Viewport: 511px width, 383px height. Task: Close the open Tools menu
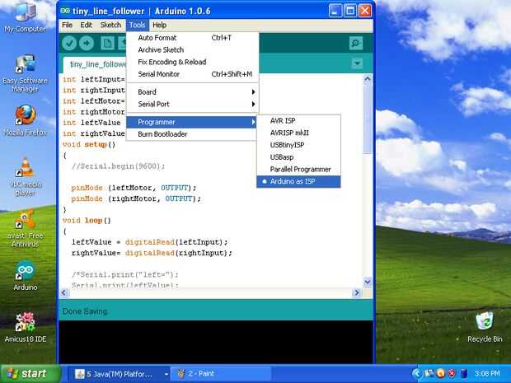(x=137, y=25)
